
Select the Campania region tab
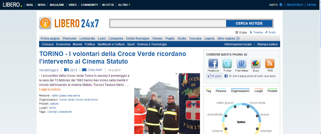coord(116,39)
